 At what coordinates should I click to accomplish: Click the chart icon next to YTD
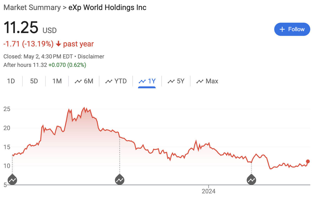pyautogui.click(x=109, y=81)
